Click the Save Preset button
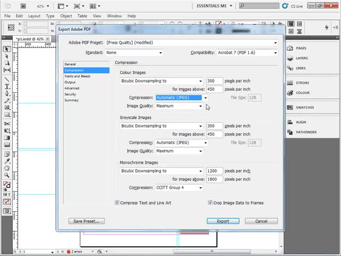The width and height of the screenshot is (341, 256). coord(86,221)
